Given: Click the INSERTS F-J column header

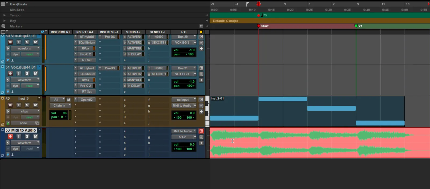Looking at the screenshot, I should coord(109,32).
